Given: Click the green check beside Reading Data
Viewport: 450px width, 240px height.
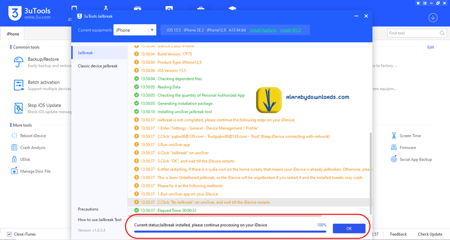Looking at the screenshot, I should (x=136, y=87).
